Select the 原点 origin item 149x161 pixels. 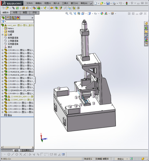click(x=10, y=47)
